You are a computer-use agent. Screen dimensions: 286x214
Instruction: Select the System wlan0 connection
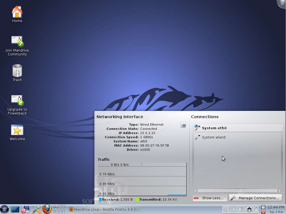click(x=238, y=137)
